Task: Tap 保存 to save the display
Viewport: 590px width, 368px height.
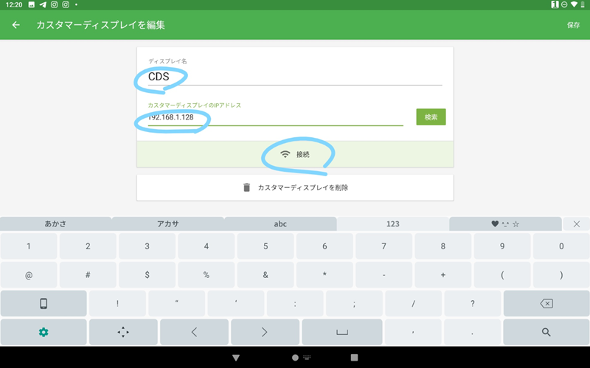Action: tap(574, 25)
